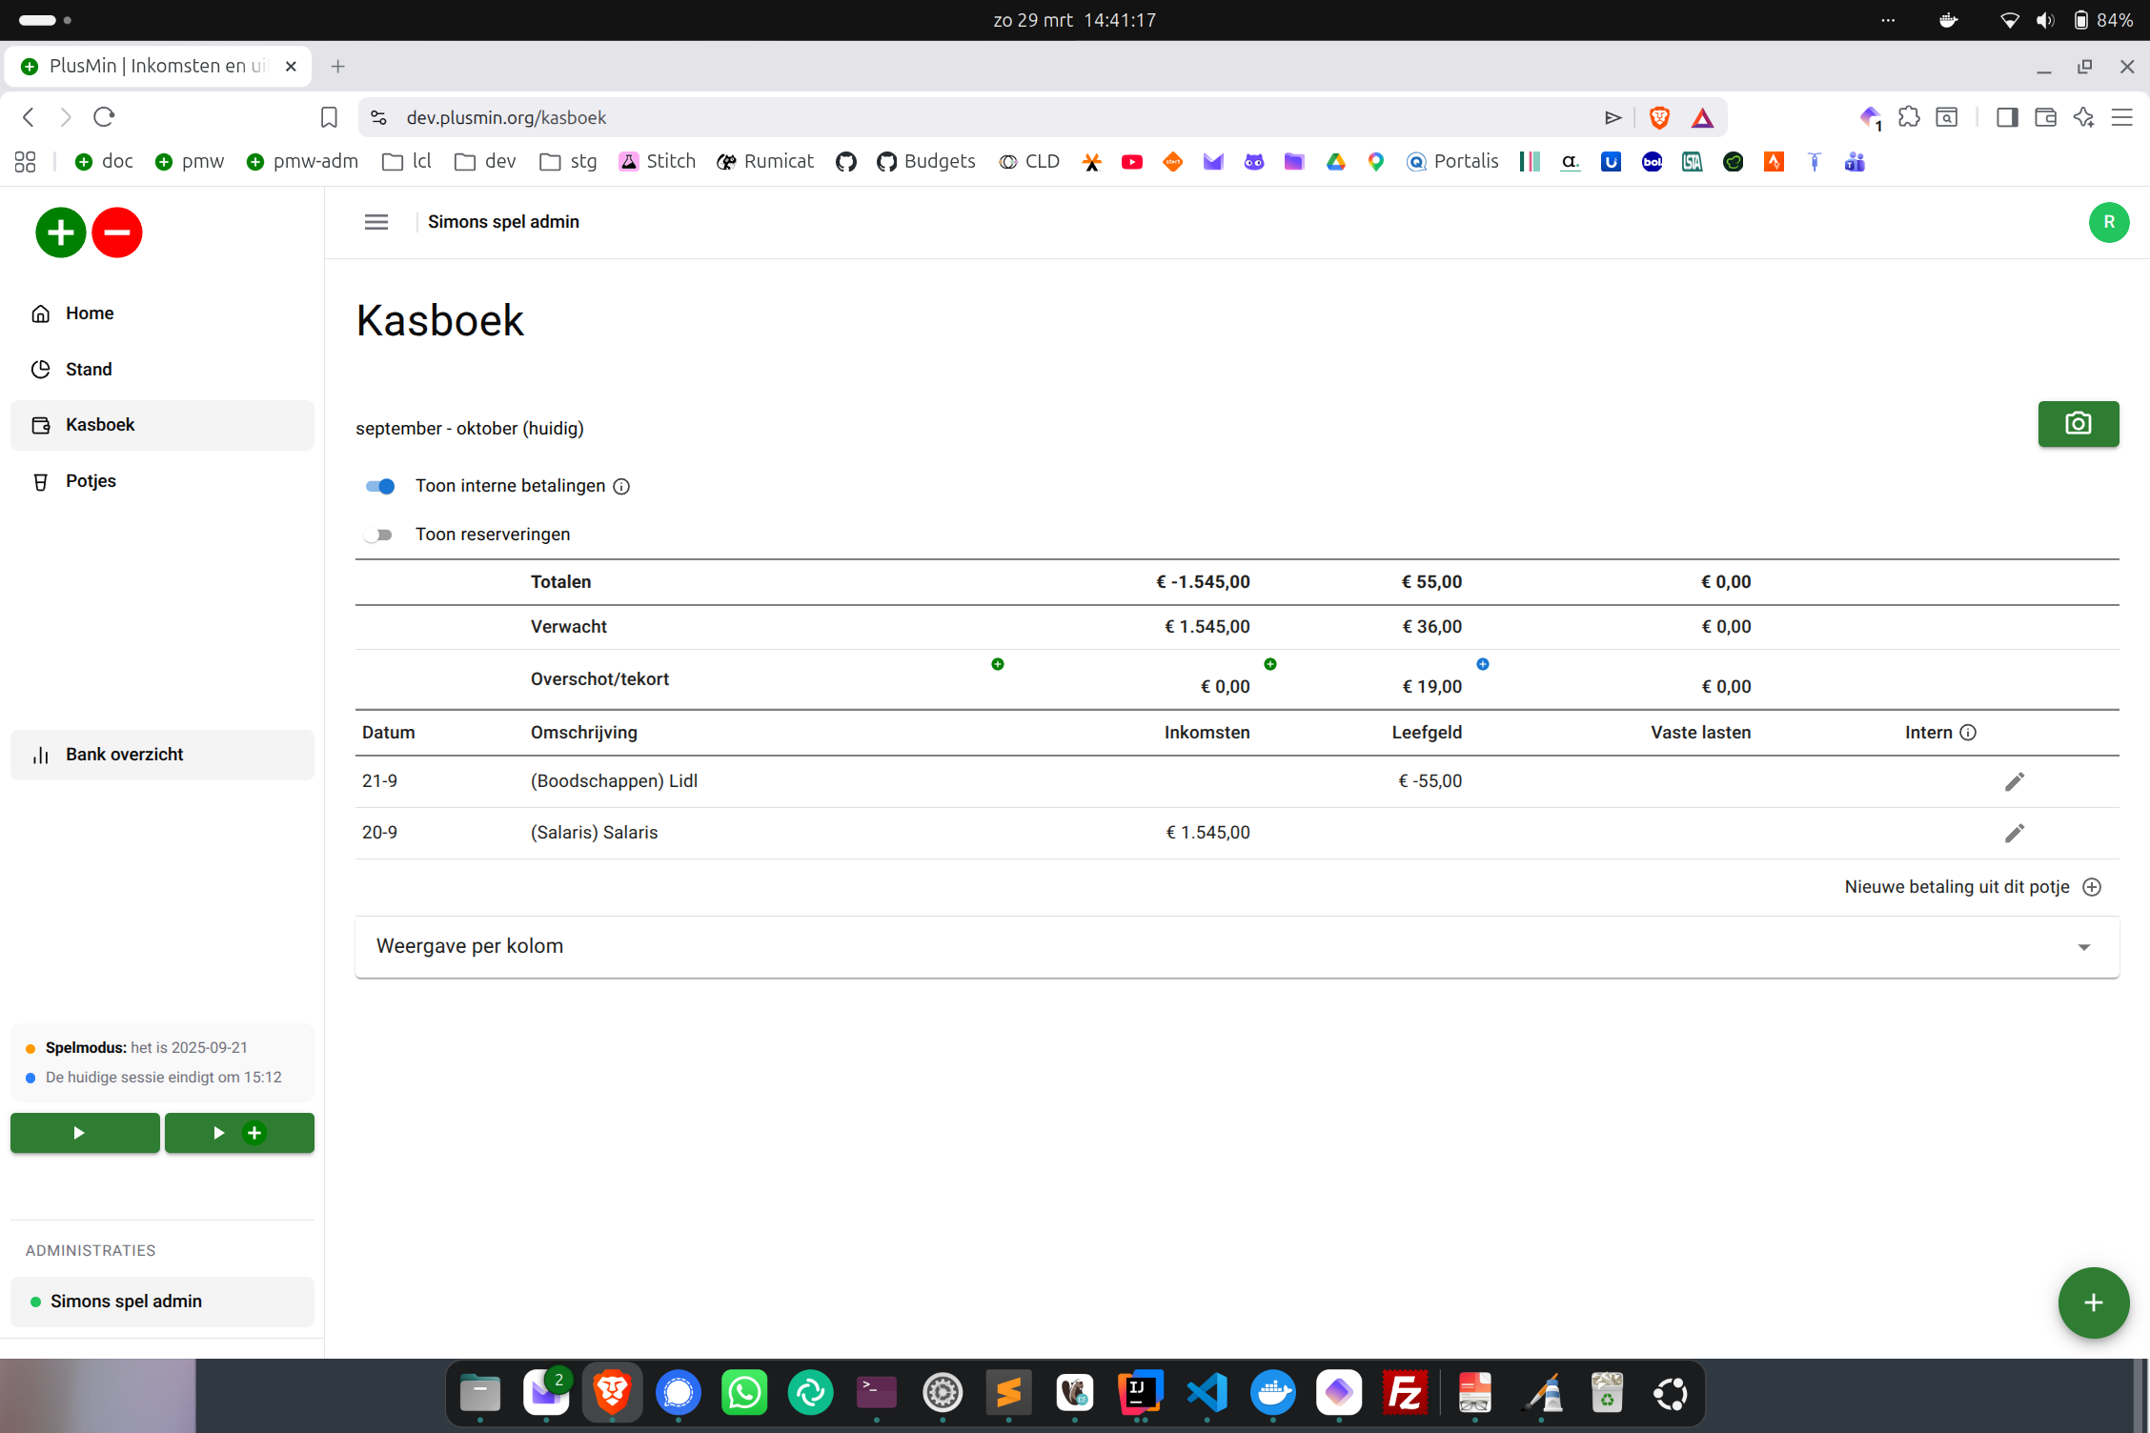Expand the Weergave per kolom panel
2150x1433 pixels.
1236,947
